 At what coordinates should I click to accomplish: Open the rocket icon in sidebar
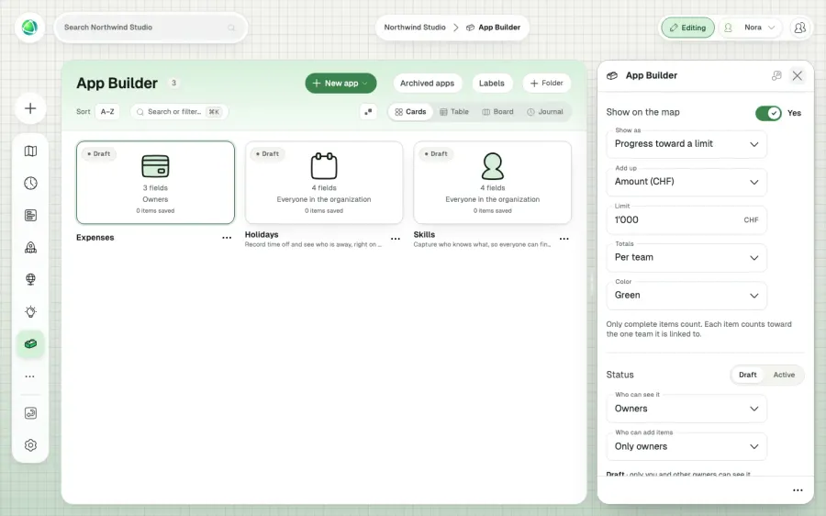click(30, 247)
